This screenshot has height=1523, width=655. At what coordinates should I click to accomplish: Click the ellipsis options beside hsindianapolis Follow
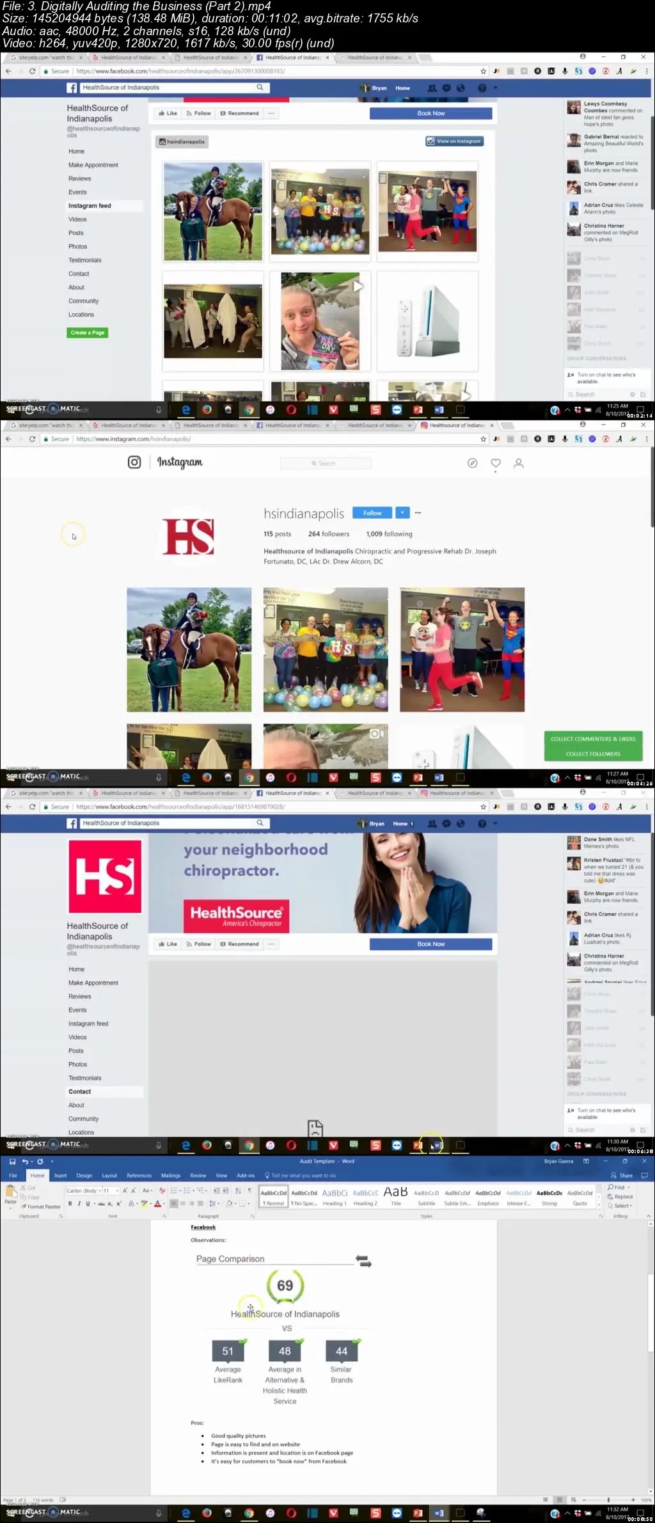point(418,512)
